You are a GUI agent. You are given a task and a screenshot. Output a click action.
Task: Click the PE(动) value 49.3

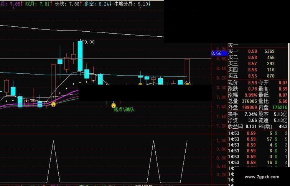283,126
